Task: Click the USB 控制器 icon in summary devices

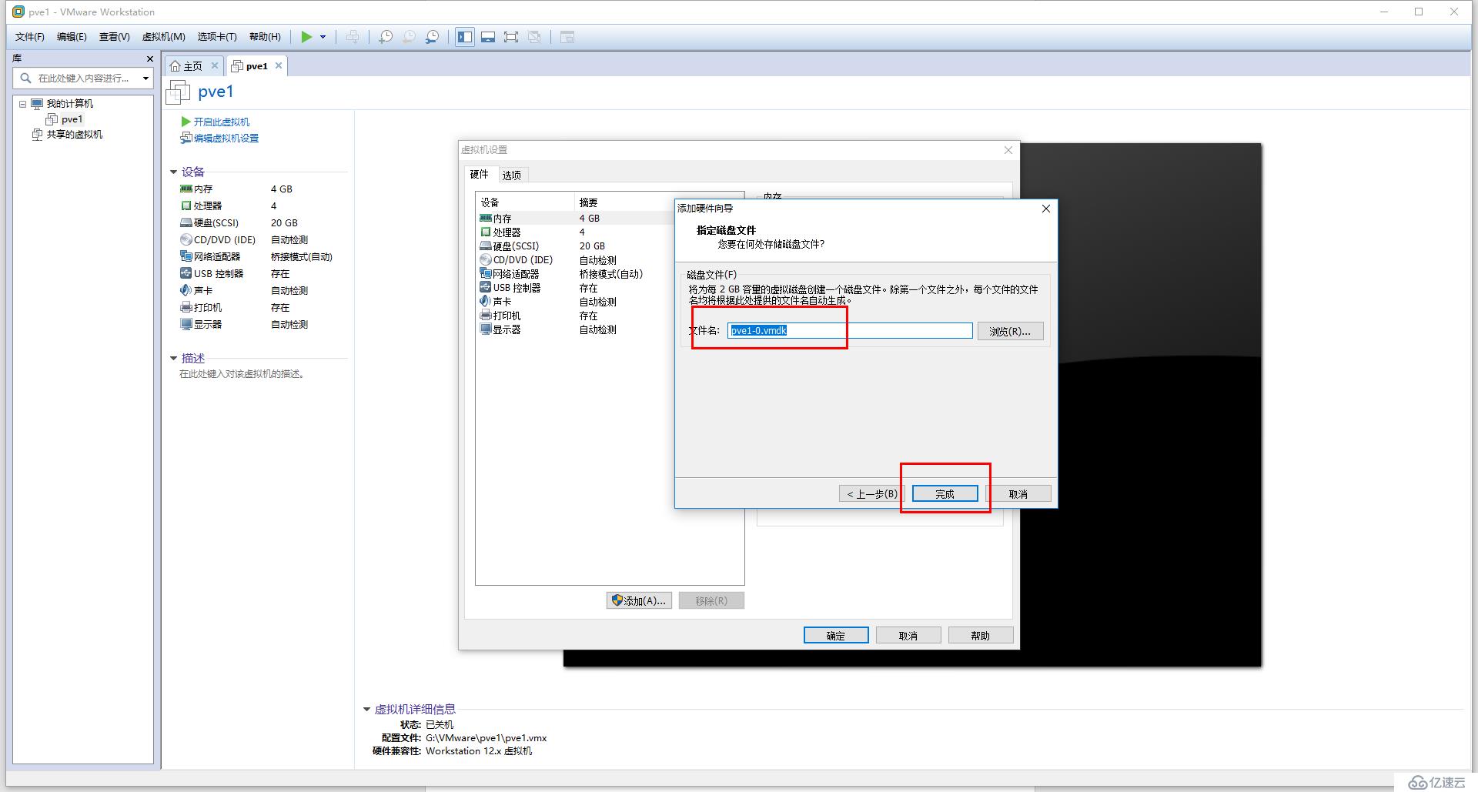Action: (186, 273)
